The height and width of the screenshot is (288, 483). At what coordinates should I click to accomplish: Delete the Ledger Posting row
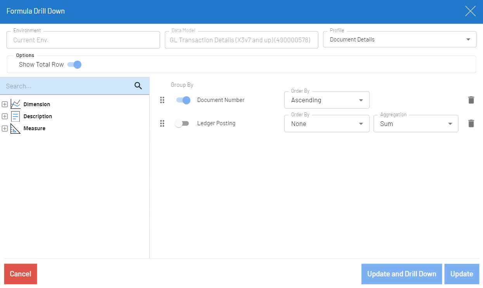click(x=471, y=124)
